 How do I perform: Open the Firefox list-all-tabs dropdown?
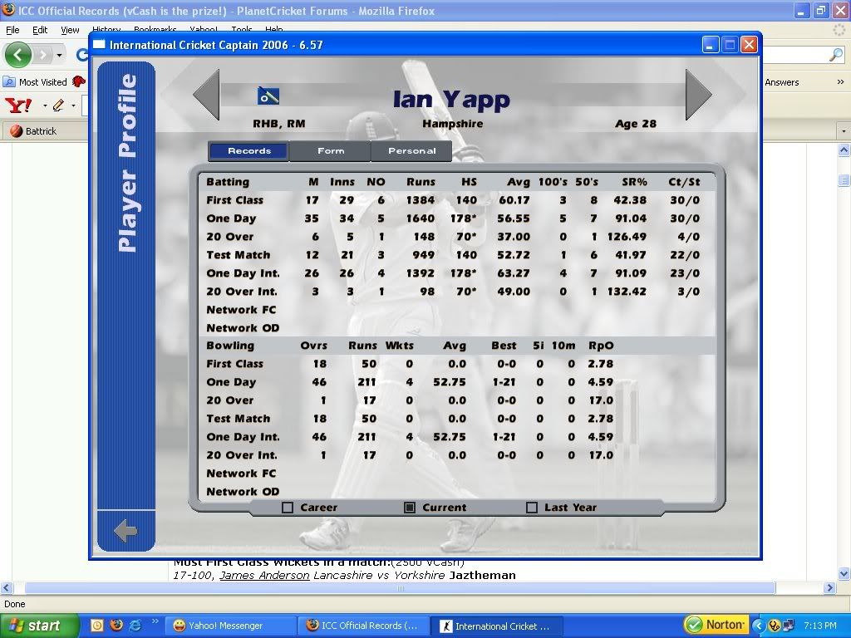click(844, 131)
